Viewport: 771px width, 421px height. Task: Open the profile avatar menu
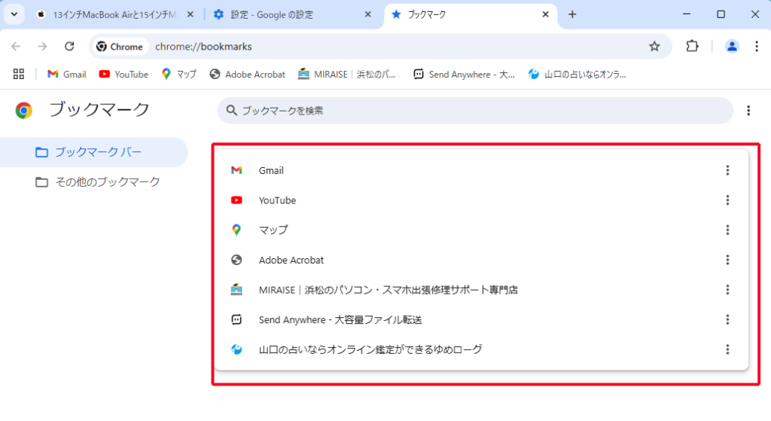pos(732,46)
